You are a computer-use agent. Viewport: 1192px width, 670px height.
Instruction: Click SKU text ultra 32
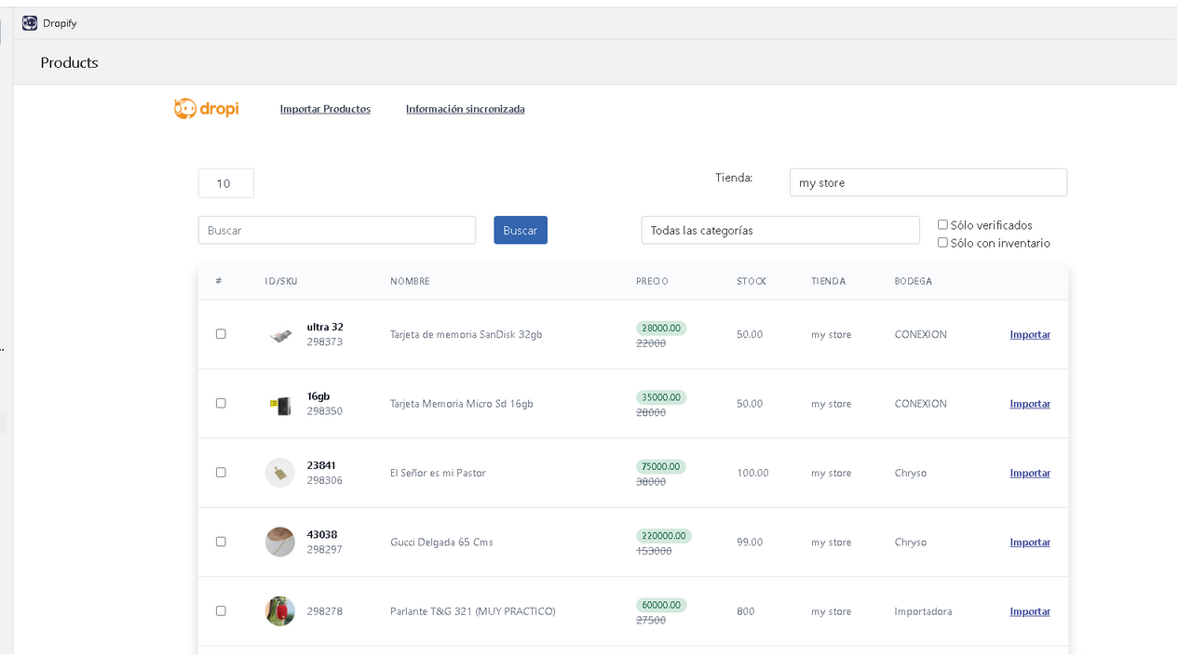325,327
